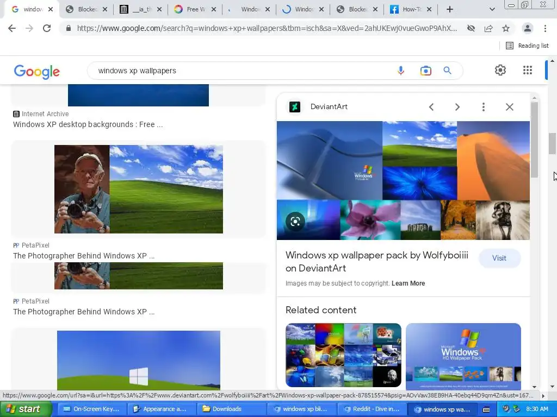Open Windows XP desktop backgrounds result link
Viewport: 557px width, 417px height.
(x=88, y=124)
